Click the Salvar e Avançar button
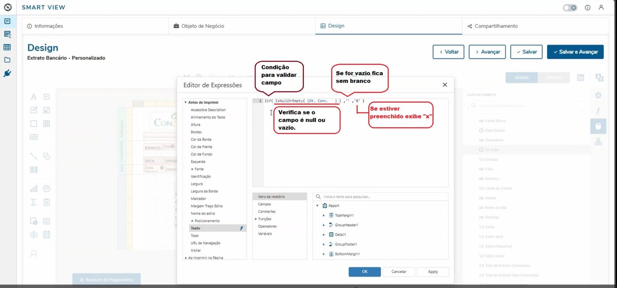Screen dimensions: 617x288 pos(575,51)
